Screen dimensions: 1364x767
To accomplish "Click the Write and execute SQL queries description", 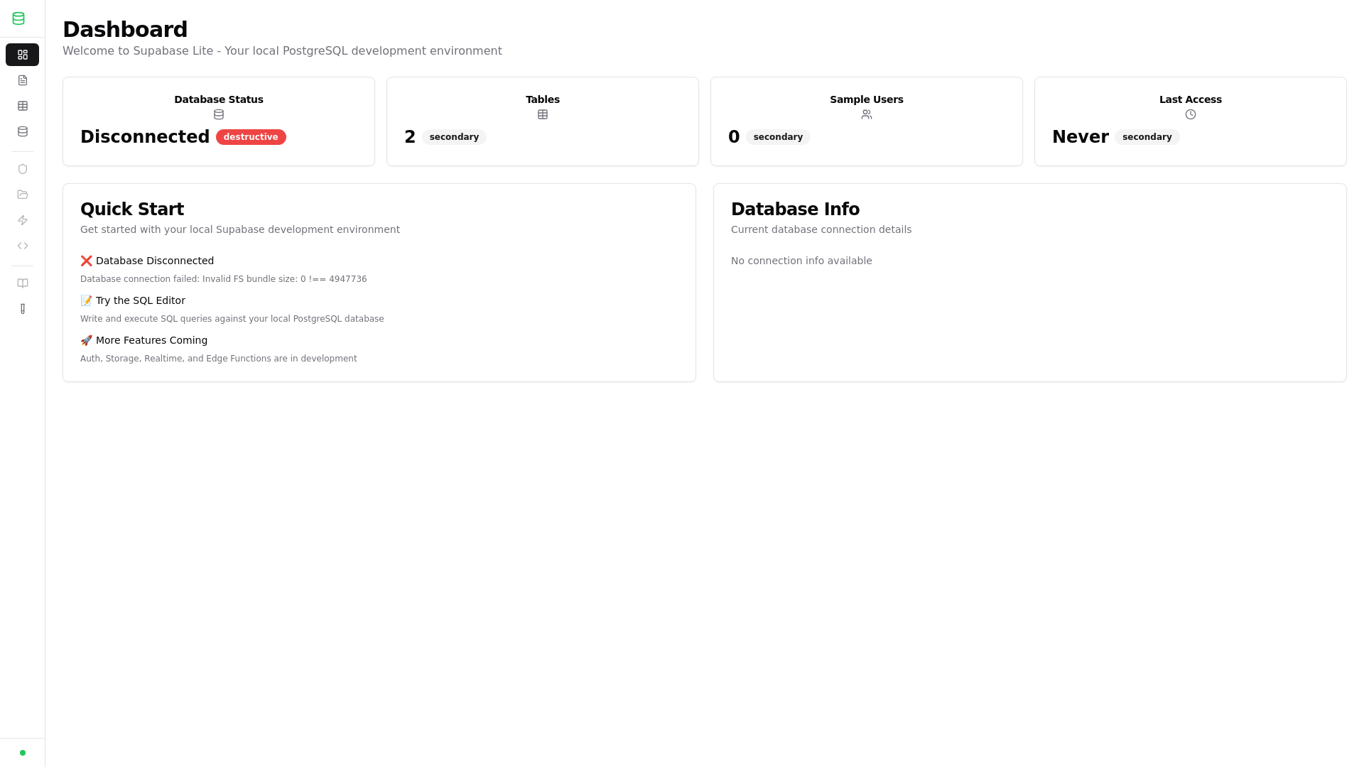I will 232,319.
